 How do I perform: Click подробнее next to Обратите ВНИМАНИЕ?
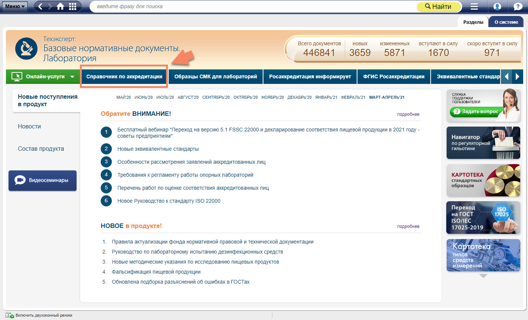coord(408,114)
